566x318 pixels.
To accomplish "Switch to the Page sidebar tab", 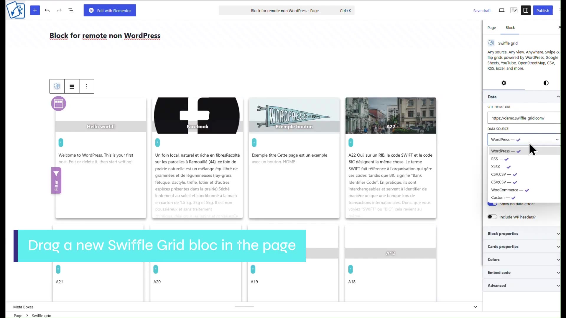I will [491, 28].
